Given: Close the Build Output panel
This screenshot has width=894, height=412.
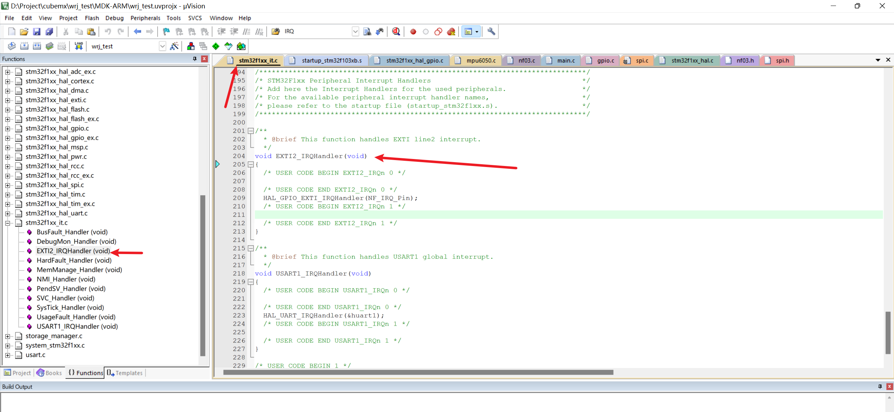Looking at the screenshot, I should (889, 386).
